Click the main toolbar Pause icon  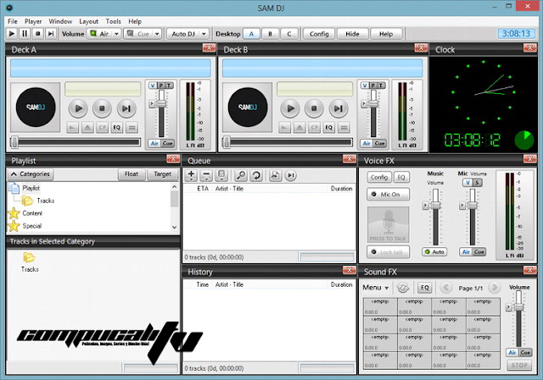click(25, 34)
